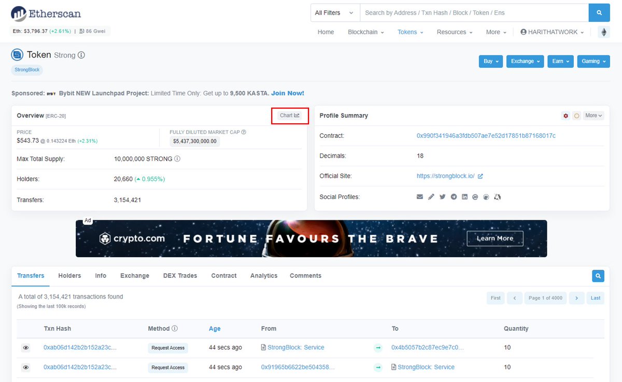Click the Age column header
The height and width of the screenshot is (382, 622).
point(215,329)
